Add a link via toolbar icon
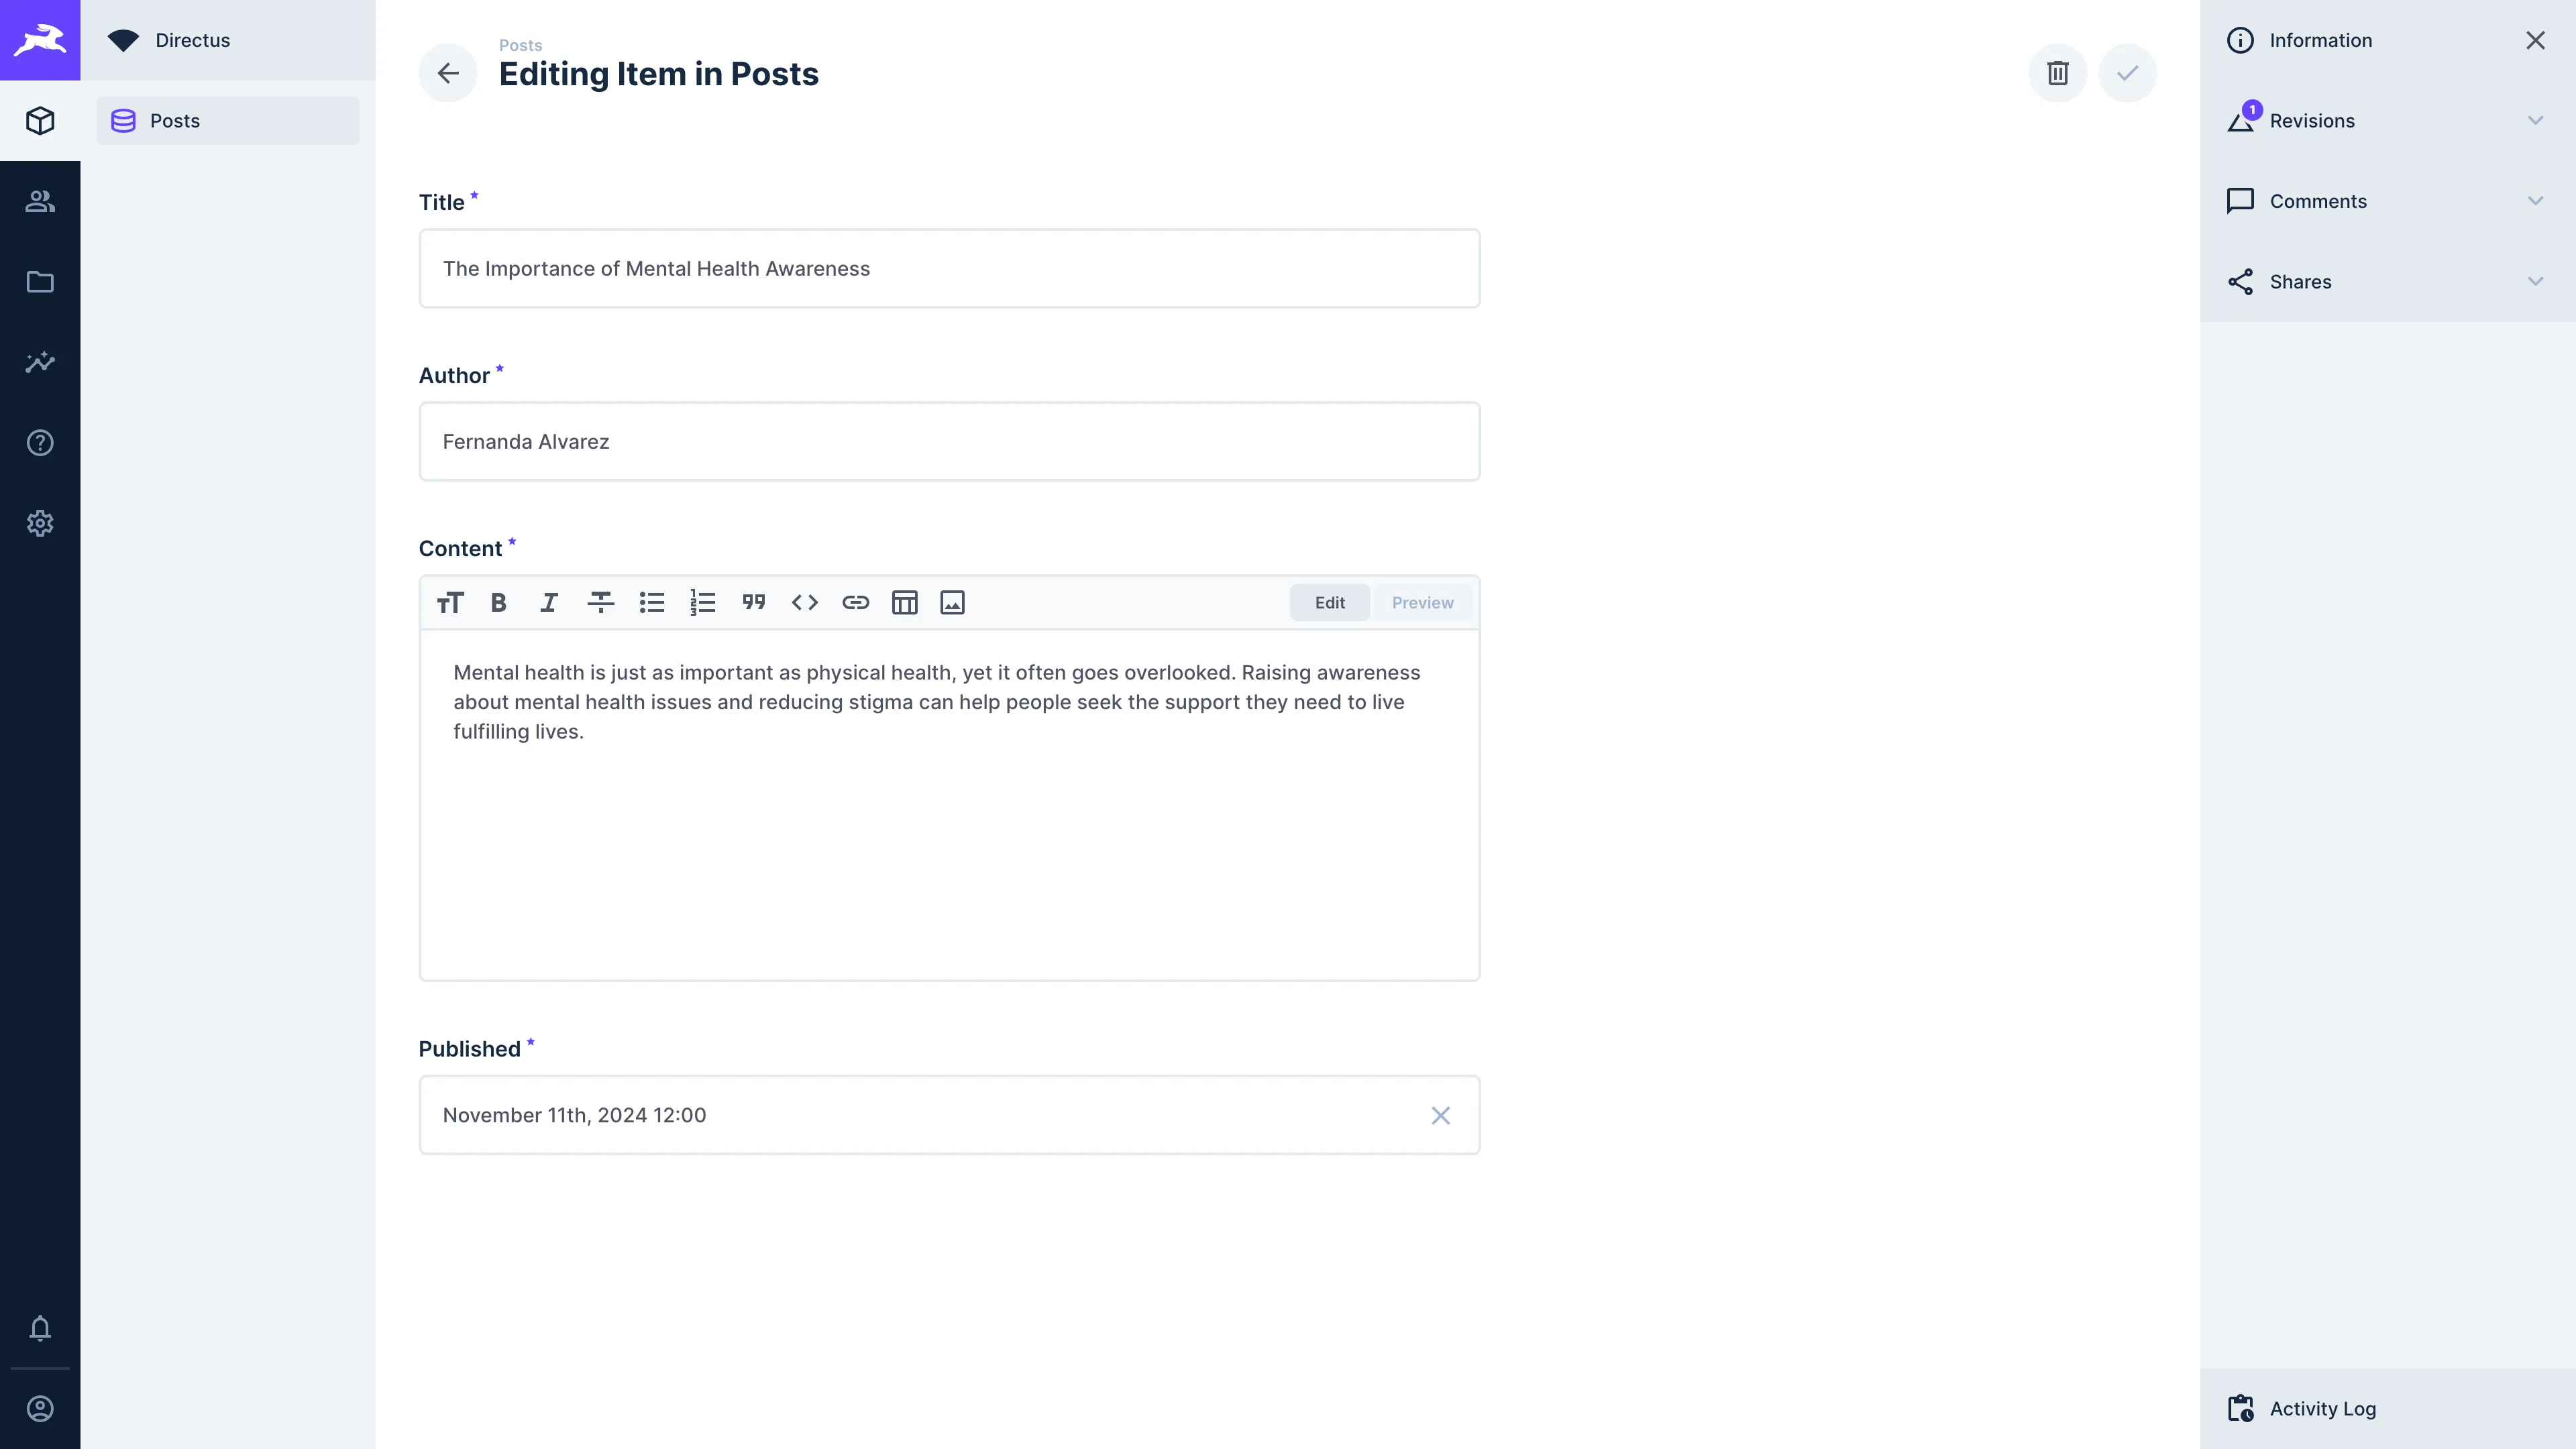The height and width of the screenshot is (1449, 2576). tap(855, 602)
